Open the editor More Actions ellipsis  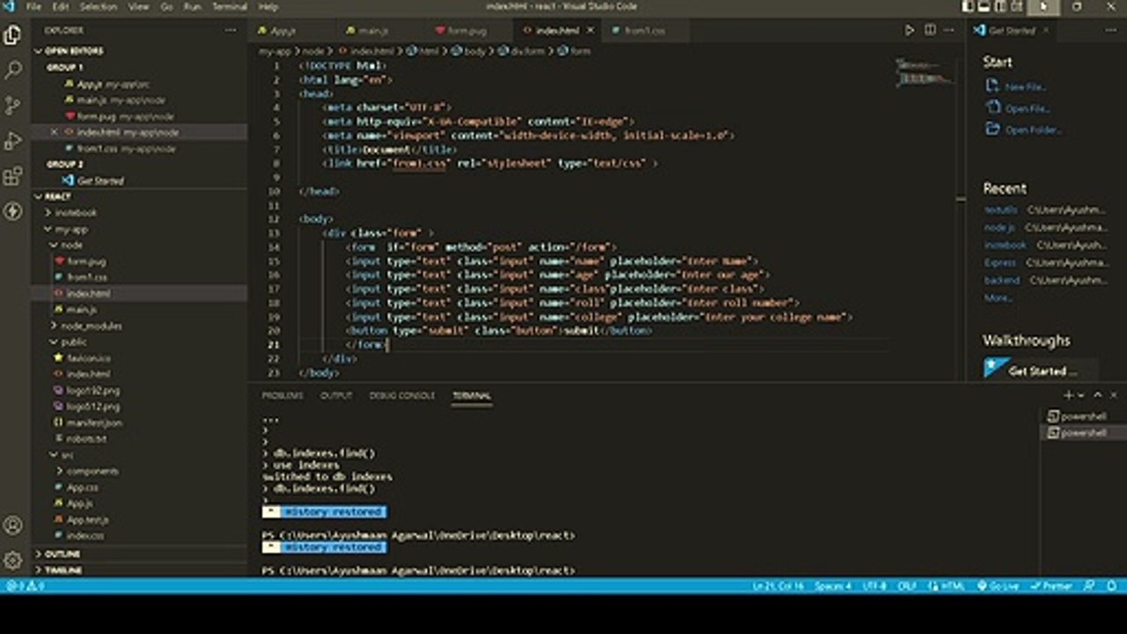point(951,30)
